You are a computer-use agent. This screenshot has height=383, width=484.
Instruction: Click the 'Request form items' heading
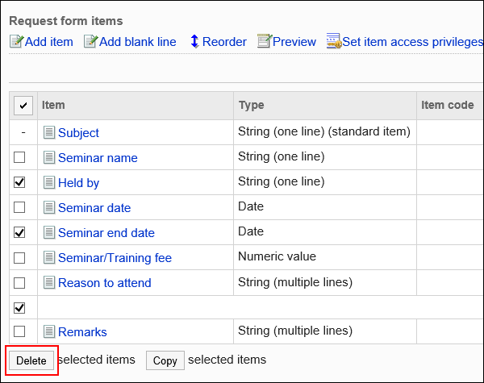[66, 21]
